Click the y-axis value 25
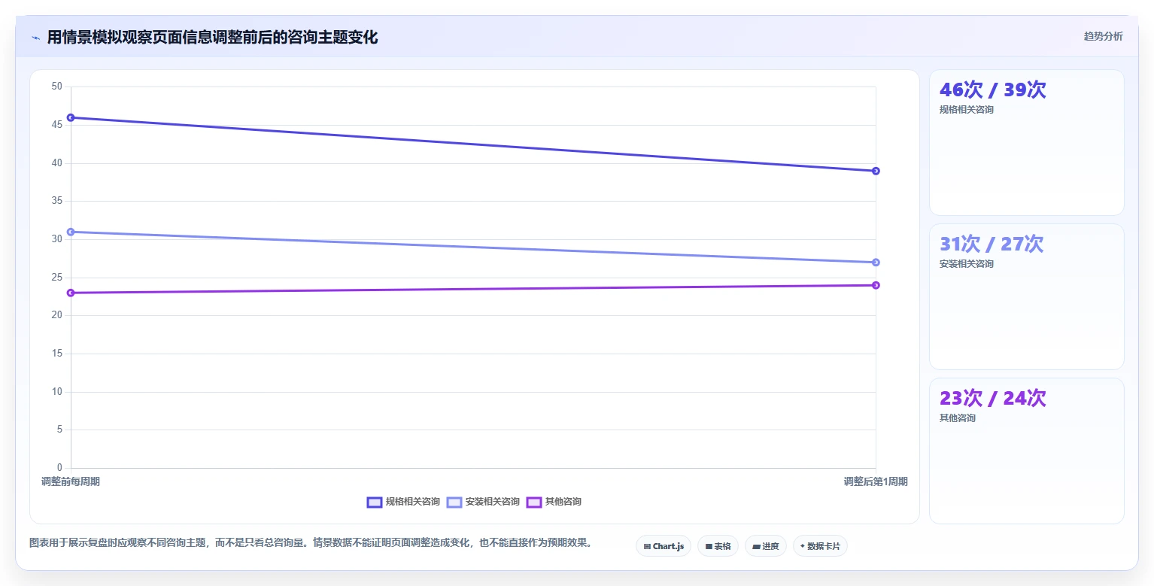 coord(57,278)
